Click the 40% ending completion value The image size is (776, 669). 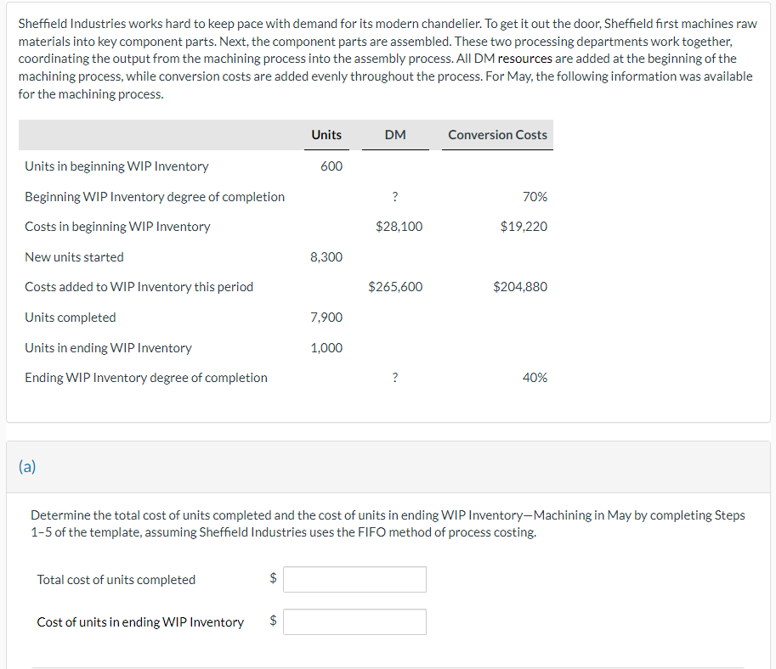click(535, 378)
